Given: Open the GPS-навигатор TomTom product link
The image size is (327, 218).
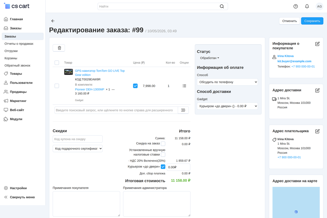Looking at the screenshot, I should (x=100, y=73).
